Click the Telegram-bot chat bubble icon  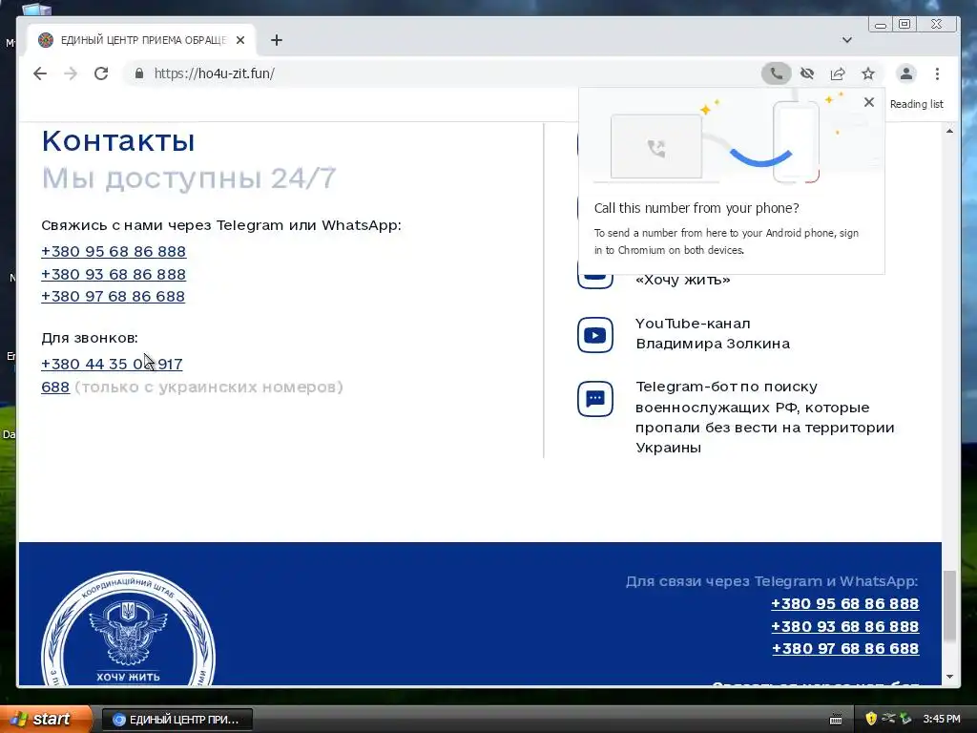tap(595, 399)
